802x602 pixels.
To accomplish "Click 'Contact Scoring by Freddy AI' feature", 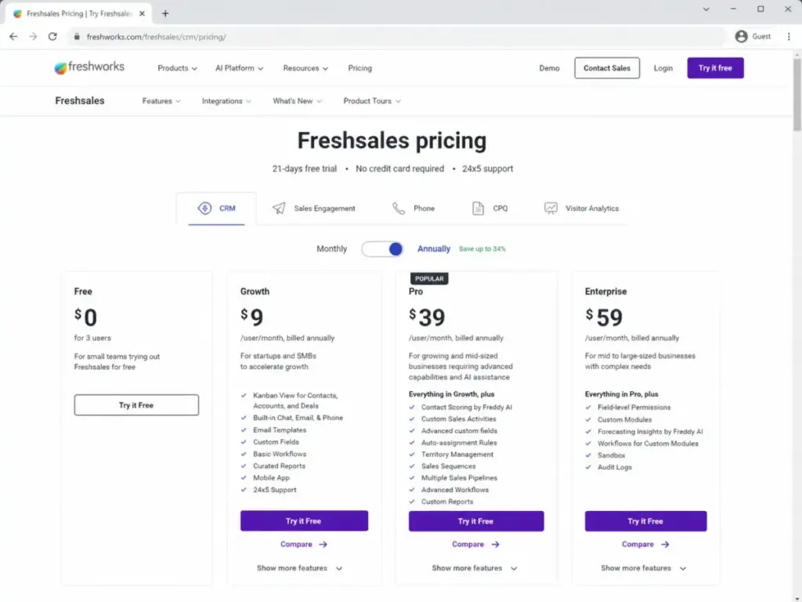I will point(467,408).
